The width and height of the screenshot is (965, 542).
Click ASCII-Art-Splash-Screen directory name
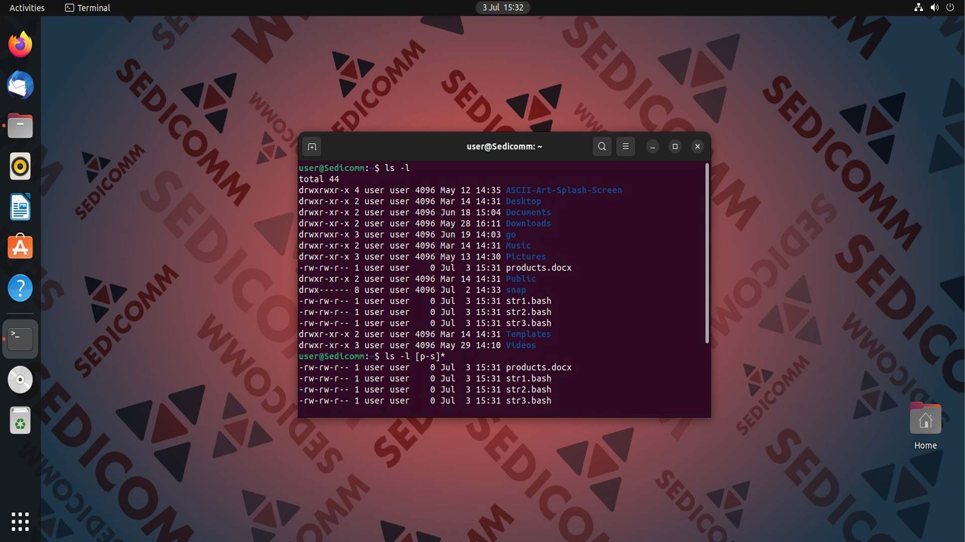tap(564, 190)
